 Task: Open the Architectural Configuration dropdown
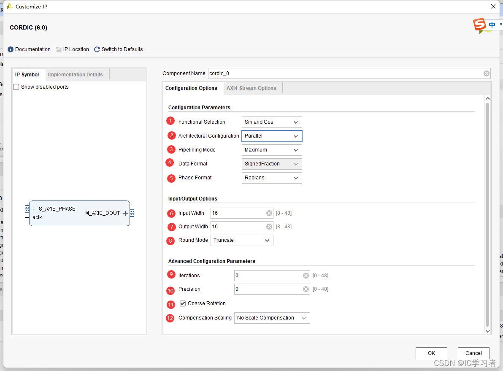(272, 136)
